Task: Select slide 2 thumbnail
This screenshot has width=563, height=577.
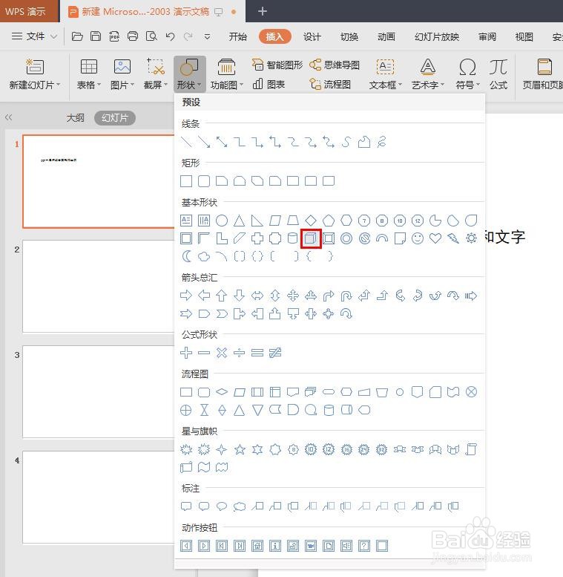Action: tap(98, 287)
